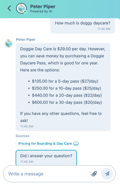Send the message with the paper plane button
The width and height of the screenshot is (120, 184).
[x=107, y=174]
